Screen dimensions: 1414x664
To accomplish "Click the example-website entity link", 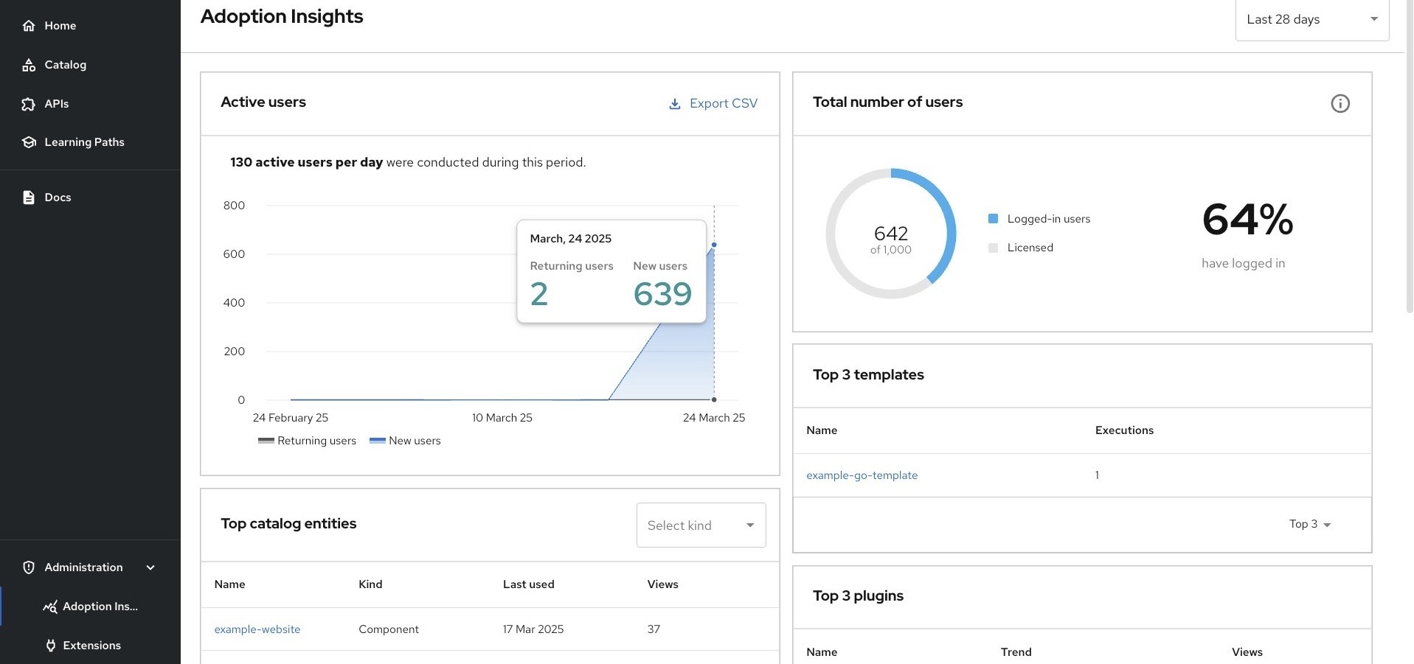I will 257,629.
